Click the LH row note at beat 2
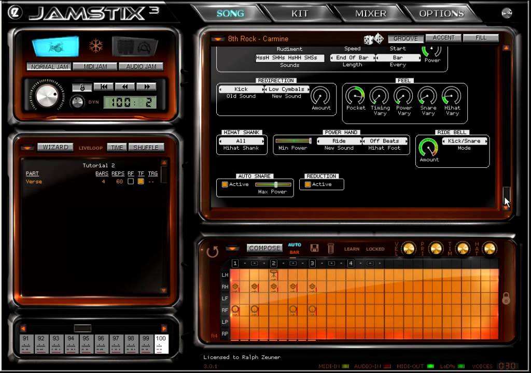The image size is (531, 373). tap(274, 275)
